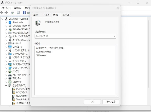Open the 操作(A) menu
Screen dimensions: 151x112
point(17,8)
